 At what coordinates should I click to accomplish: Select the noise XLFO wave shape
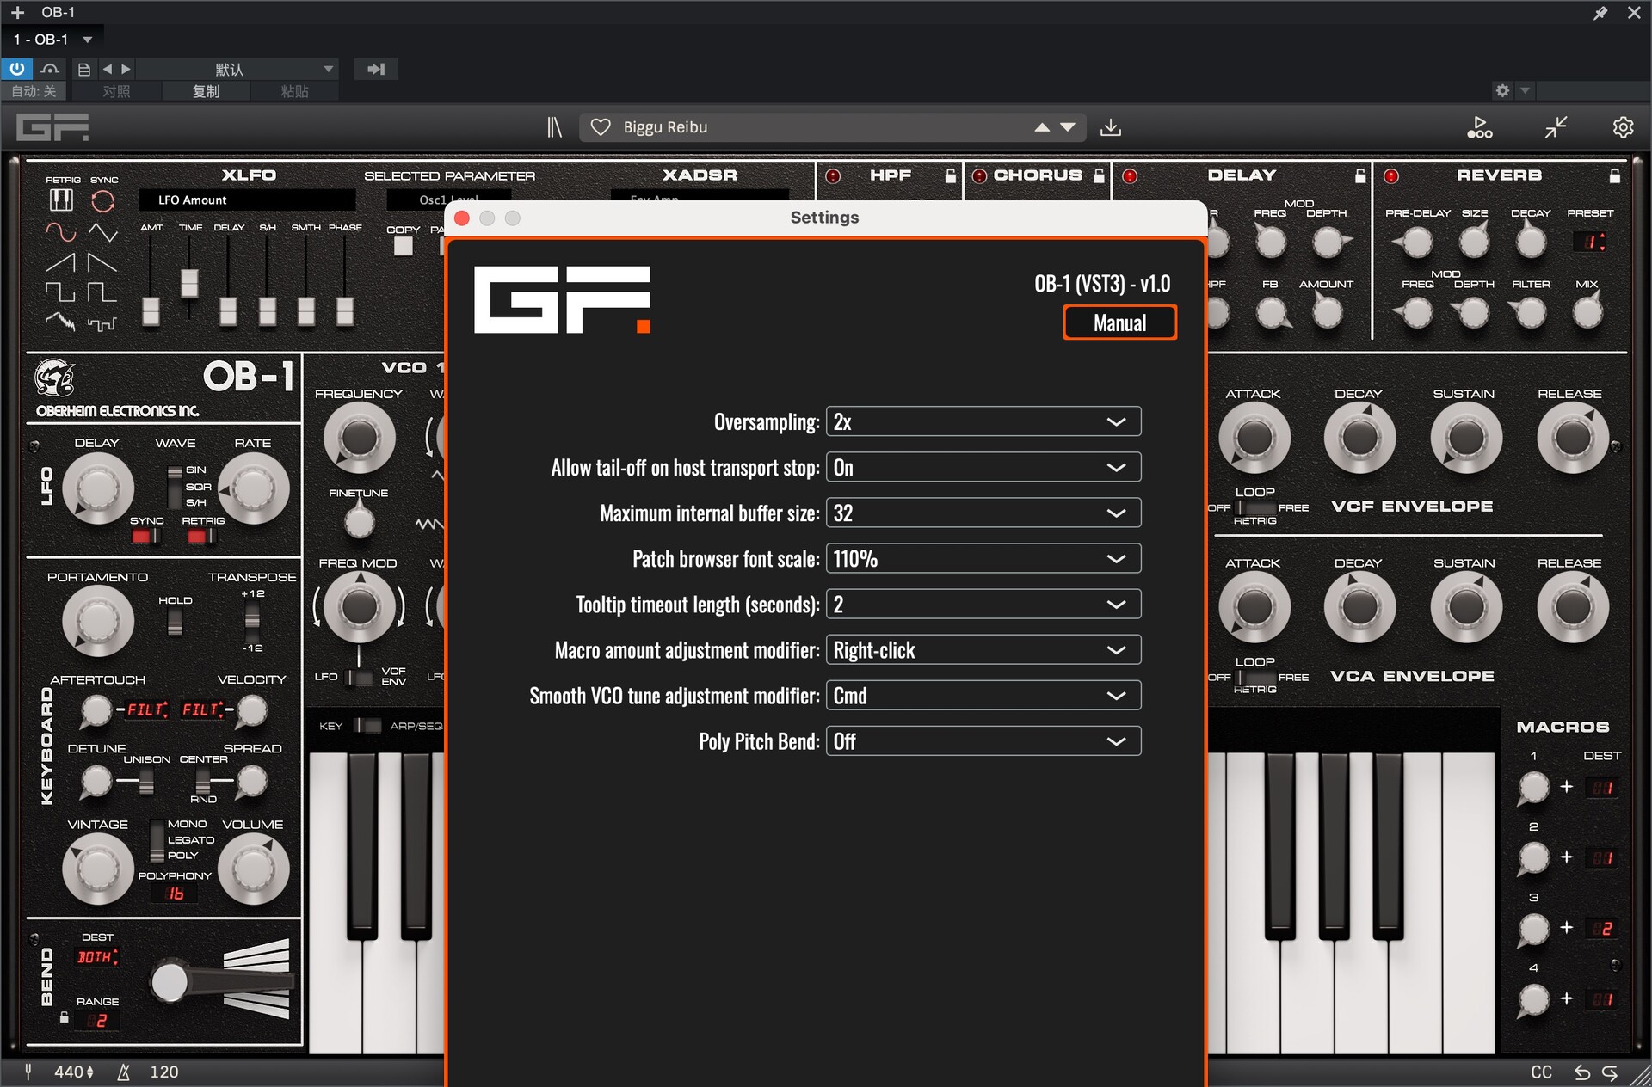pos(60,322)
